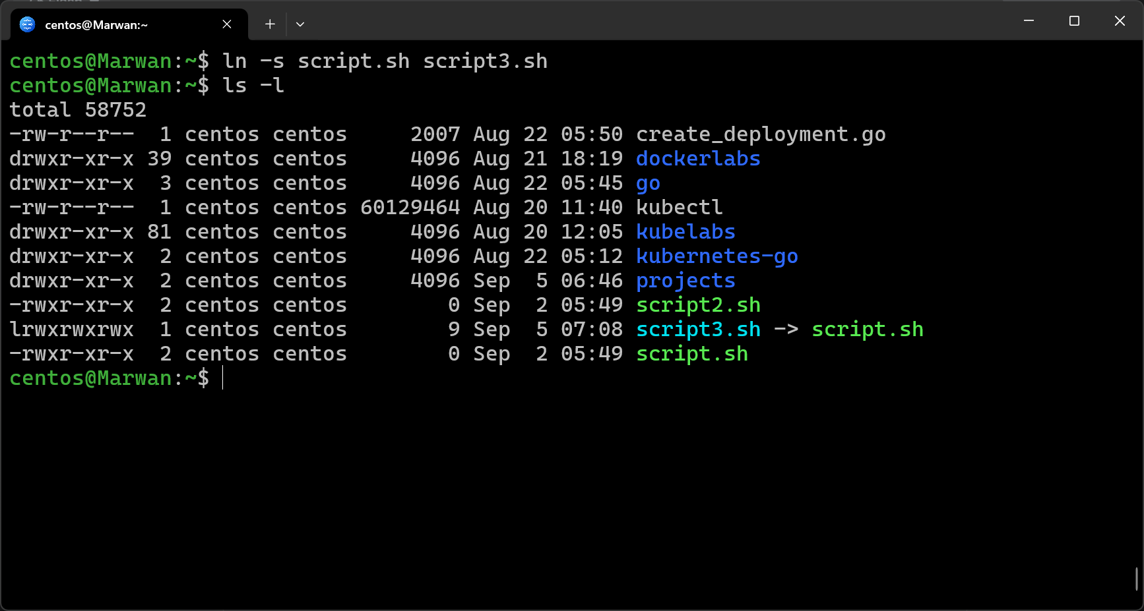Open a new terminal tab with plus button
This screenshot has width=1144, height=611.
coord(270,24)
